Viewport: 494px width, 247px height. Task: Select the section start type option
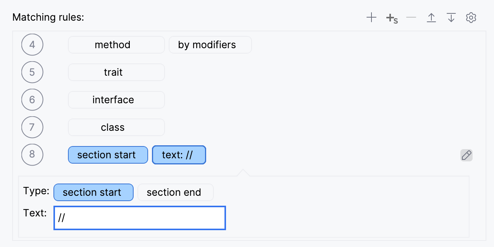point(93,192)
